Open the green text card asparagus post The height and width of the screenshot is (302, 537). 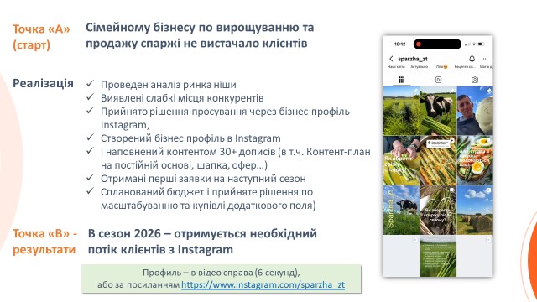438,256
